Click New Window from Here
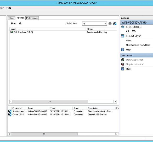The image size is (153, 142). tap(138, 45)
